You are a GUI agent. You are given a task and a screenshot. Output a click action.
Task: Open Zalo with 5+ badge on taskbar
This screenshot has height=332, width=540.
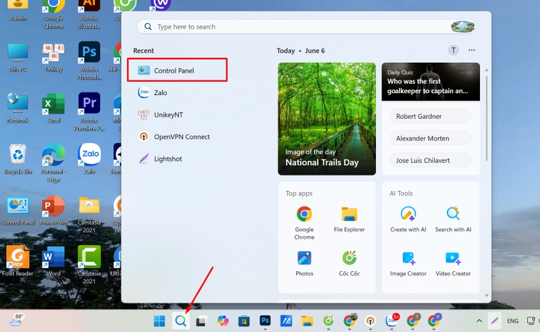pos(391,321)
